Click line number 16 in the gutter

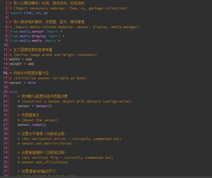click(5, 73)
